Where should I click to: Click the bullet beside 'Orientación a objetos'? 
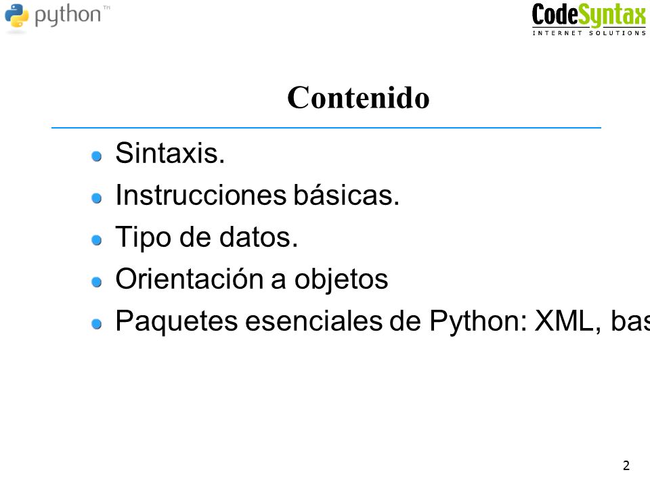point(97,281)
